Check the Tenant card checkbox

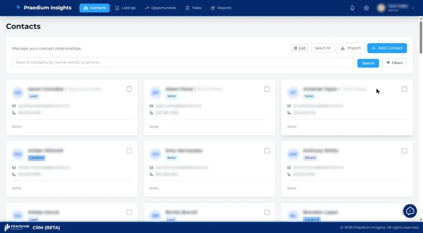click(x=404, y=151)
